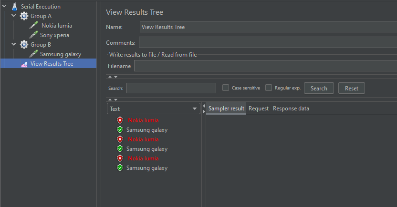
Task: Click the first failed Nokia lumia result icon
Action: point(120,120)
